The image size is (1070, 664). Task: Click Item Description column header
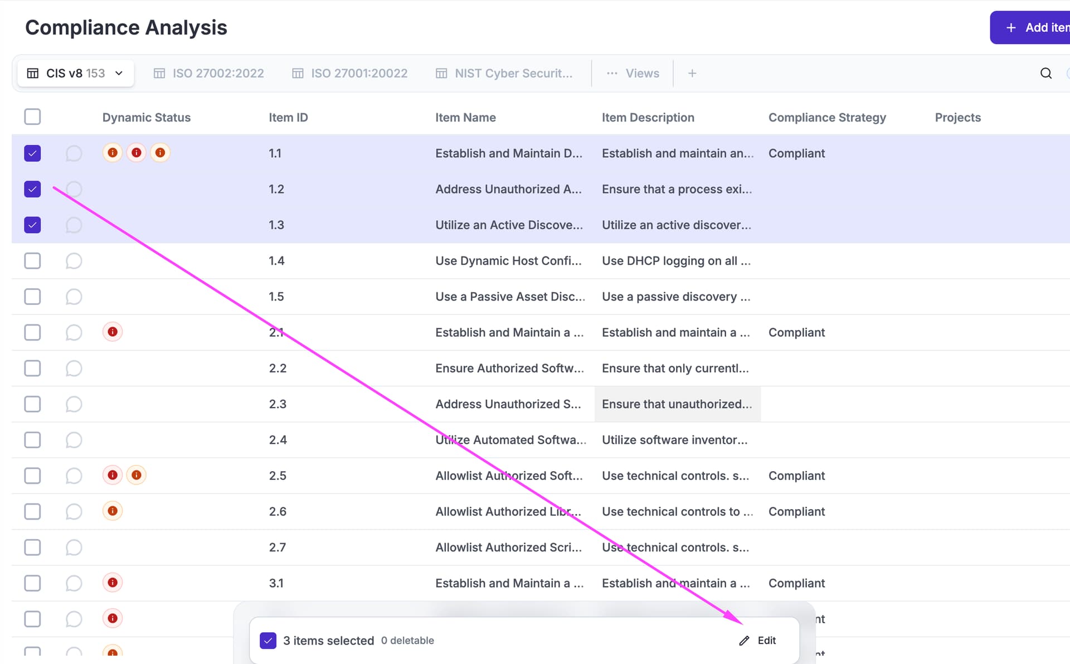pos(648,118)
